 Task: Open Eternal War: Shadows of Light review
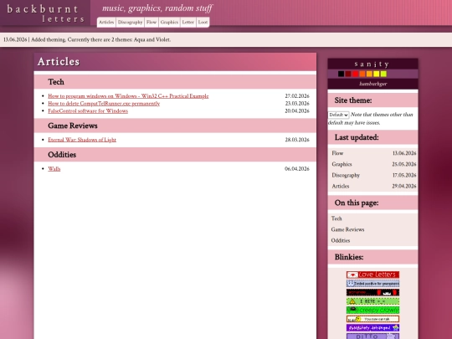coord(82,140)
